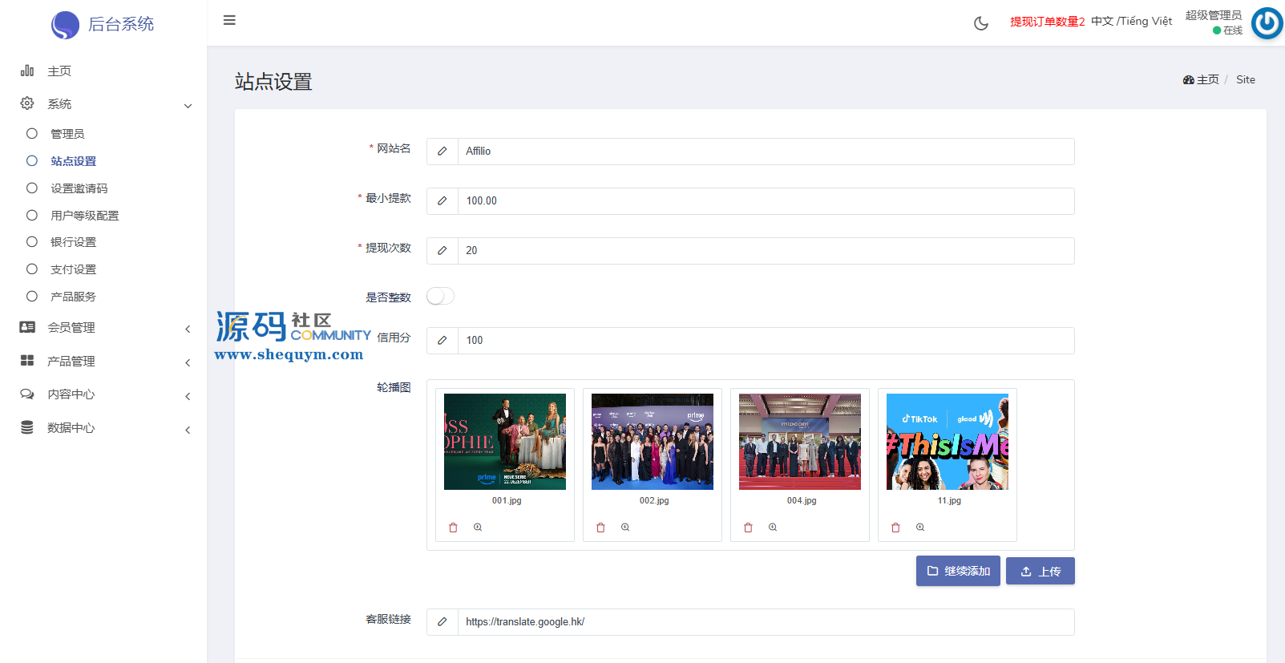Viewport: 1285px width, 663px height.
Task: Expand the 数据中心 menu chevron
Action: (188, 430)
